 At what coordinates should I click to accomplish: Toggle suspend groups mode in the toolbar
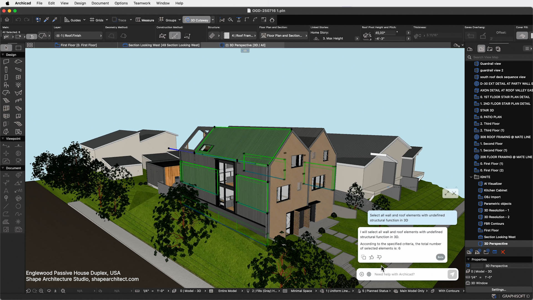click(161, 20)
